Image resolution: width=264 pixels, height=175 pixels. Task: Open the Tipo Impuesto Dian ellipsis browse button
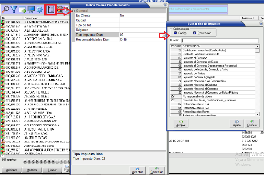pos(164,35)
